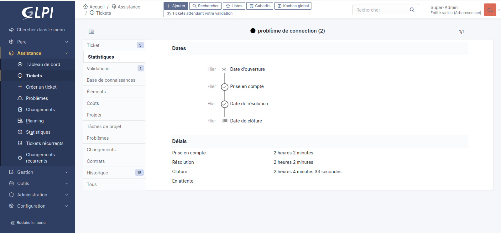Click the Date de clôture flag icon

point(225,121)
